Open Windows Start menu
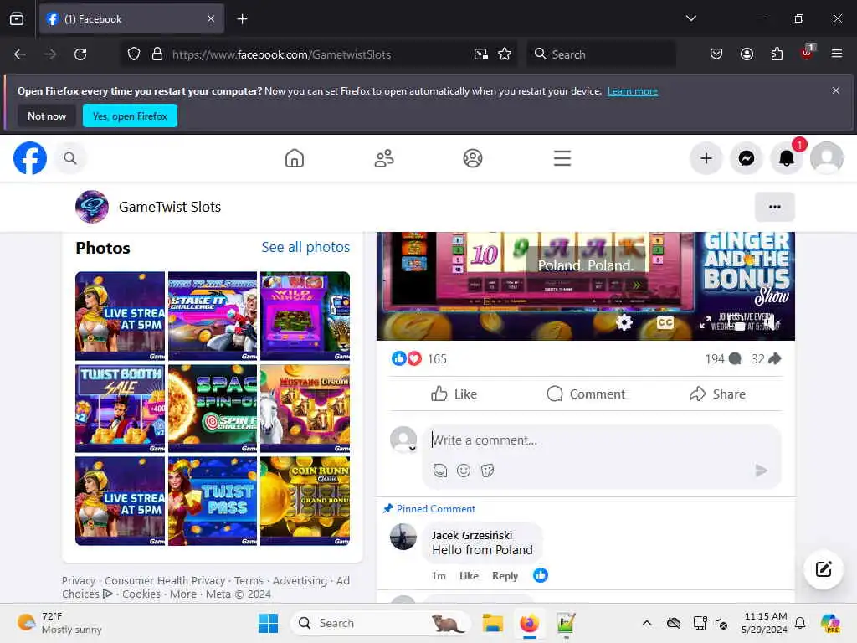This screenshot has height=643, width=857. (268, 623)
